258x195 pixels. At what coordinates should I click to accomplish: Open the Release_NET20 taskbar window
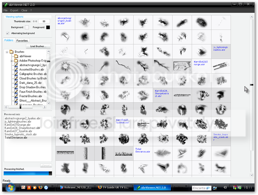[x=76, y=187]
